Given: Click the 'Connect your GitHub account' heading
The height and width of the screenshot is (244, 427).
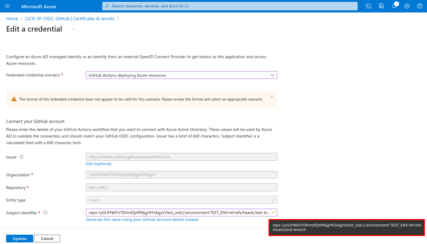Looking at the screenshot, I should coord(35,121).
